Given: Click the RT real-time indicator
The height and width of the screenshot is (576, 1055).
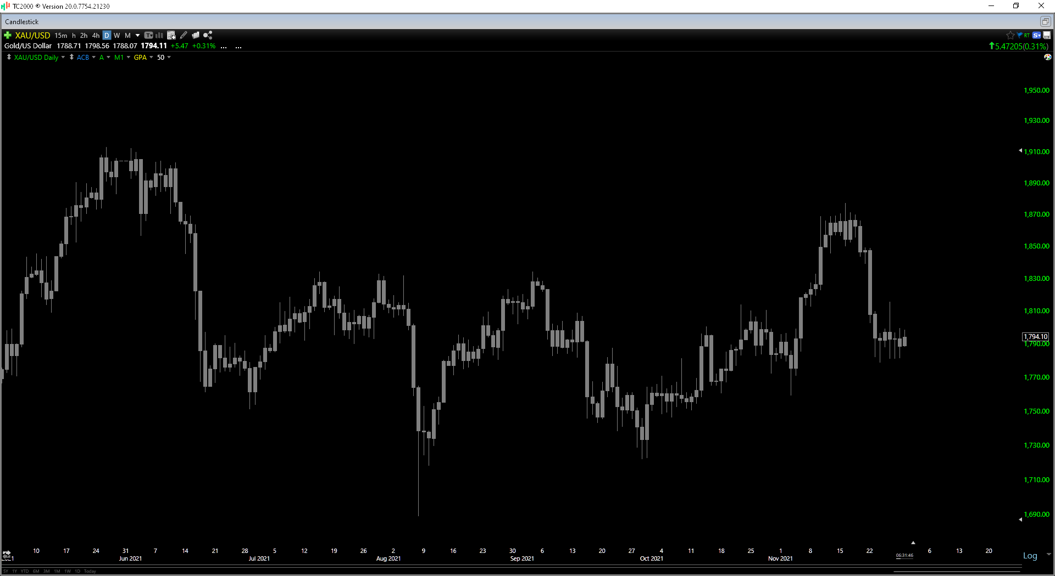Looking at the screenshot, I should (1026, 35).
